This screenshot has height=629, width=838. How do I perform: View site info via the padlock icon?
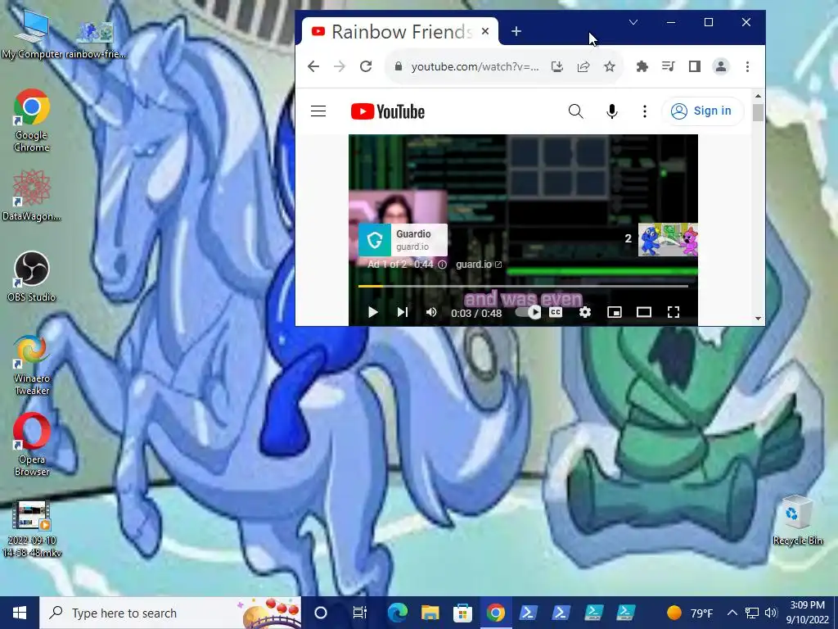[399, 66]
